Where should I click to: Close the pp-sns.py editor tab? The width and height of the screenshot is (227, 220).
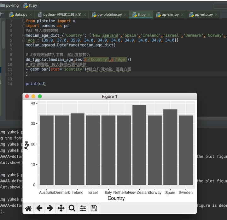(x=182, y=15)
